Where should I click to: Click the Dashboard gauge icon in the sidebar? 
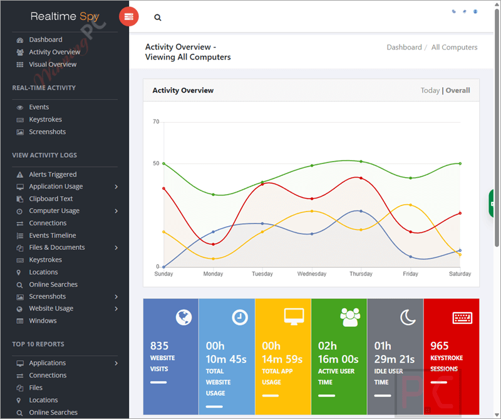[20, 40]
